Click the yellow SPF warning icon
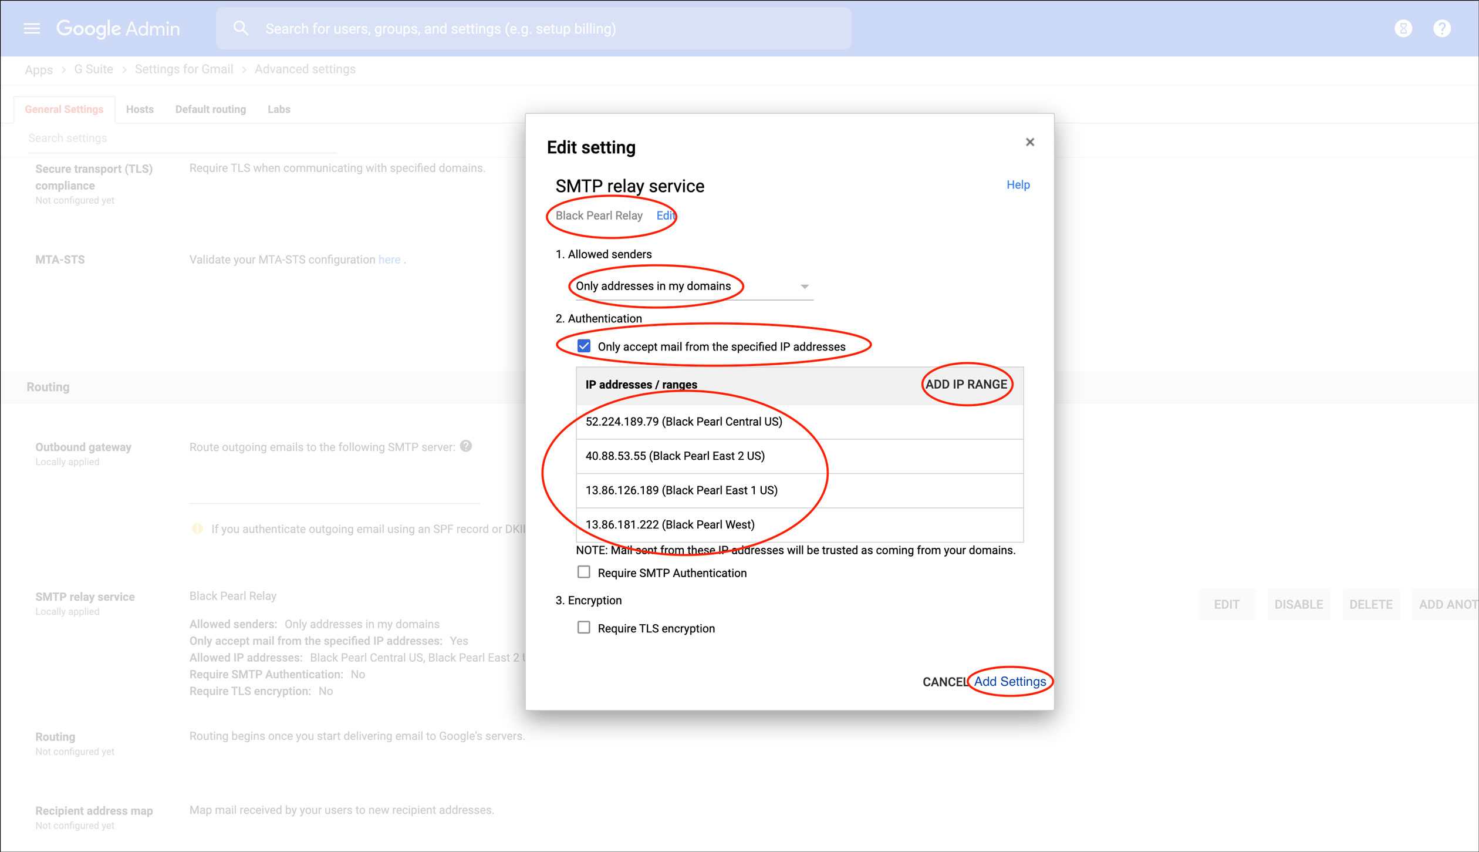 click(x=197, y=528)
